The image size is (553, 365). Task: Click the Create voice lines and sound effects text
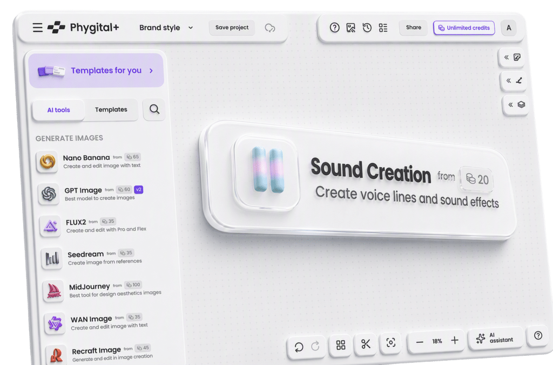[407, 198]
